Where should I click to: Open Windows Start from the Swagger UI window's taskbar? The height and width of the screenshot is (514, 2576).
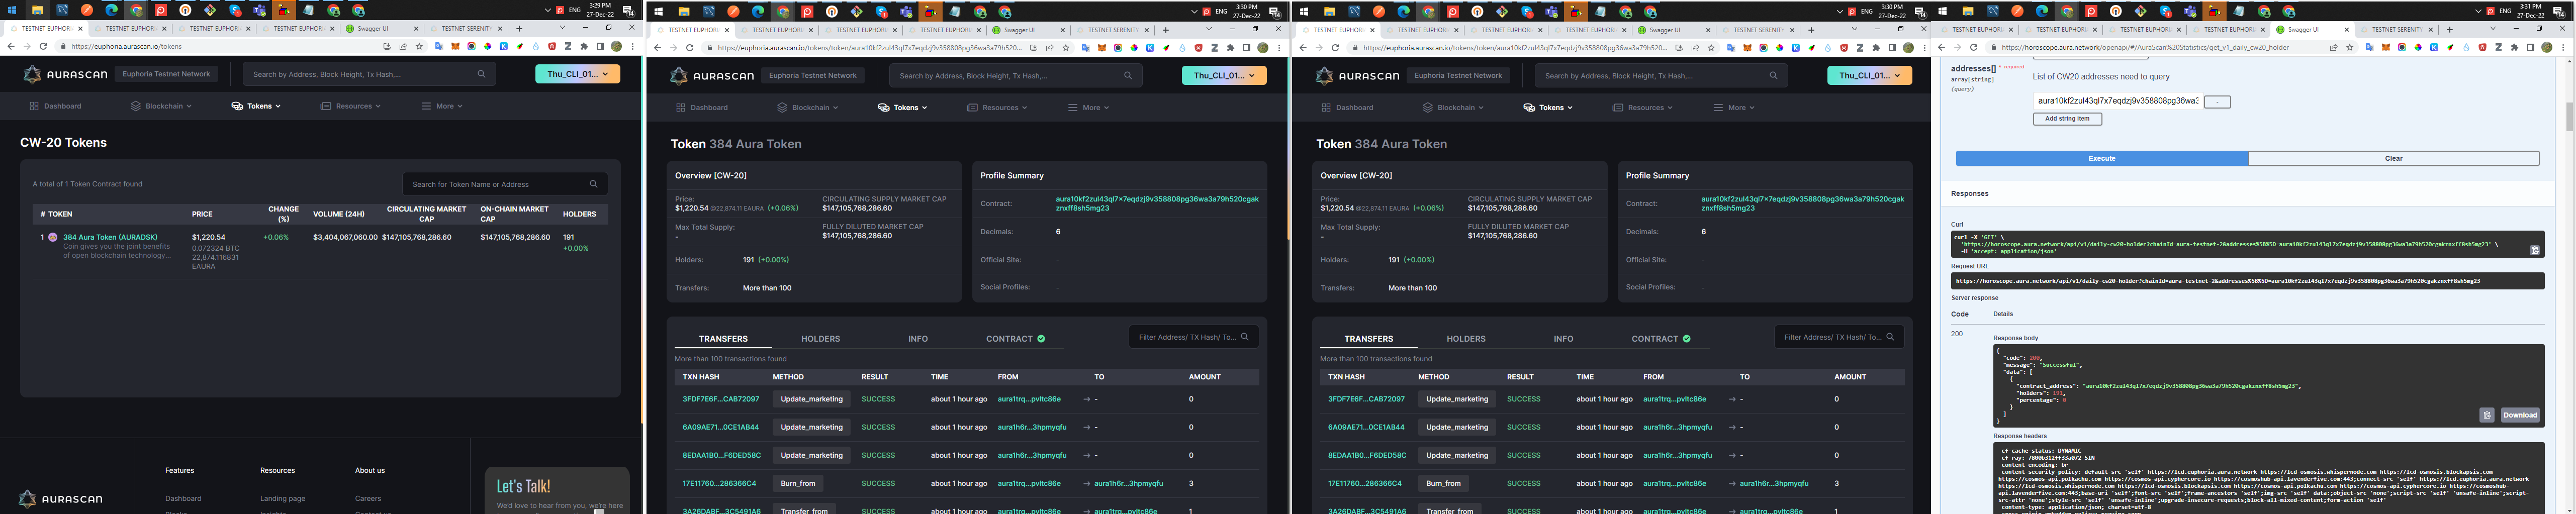point(1942,11)
